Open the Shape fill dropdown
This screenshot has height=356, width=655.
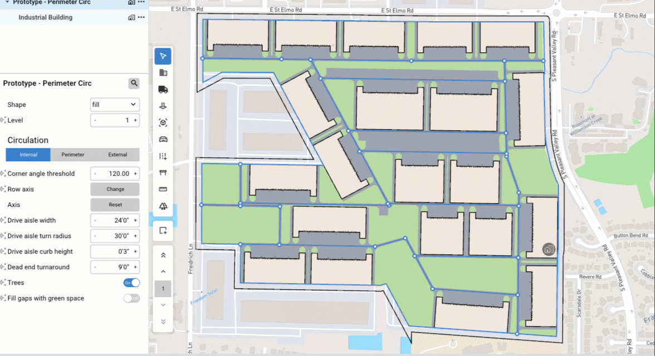(x=115, y=105)
